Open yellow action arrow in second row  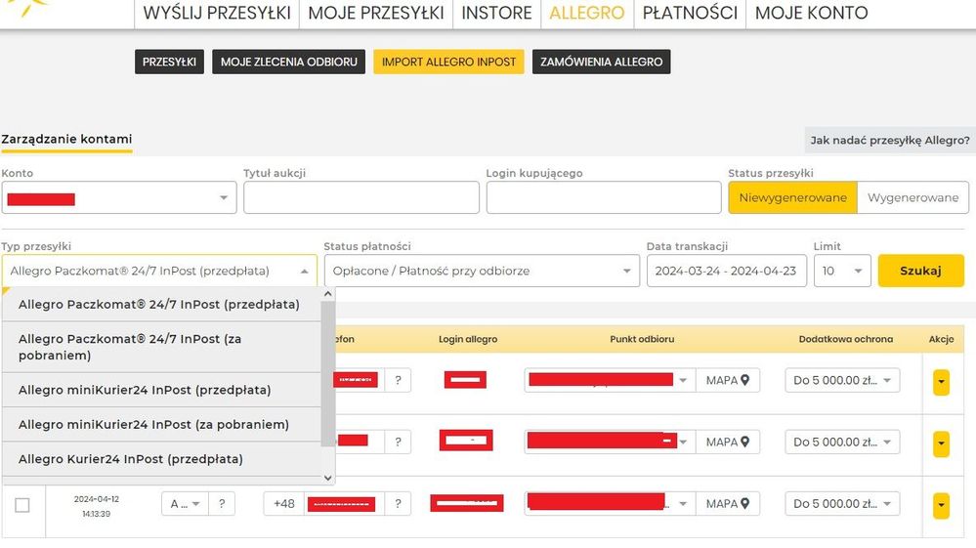pos(941,443)
